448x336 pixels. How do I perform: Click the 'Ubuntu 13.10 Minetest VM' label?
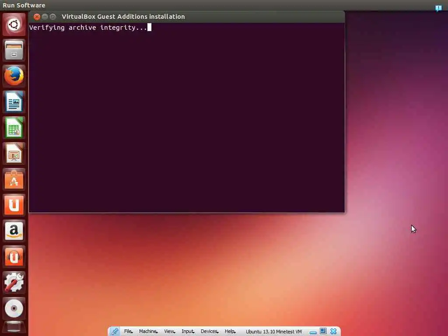point(273,332)
